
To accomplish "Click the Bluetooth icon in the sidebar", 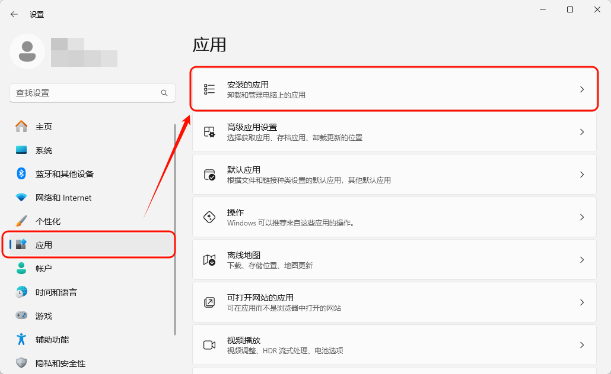I will click(x=21, y=173).
